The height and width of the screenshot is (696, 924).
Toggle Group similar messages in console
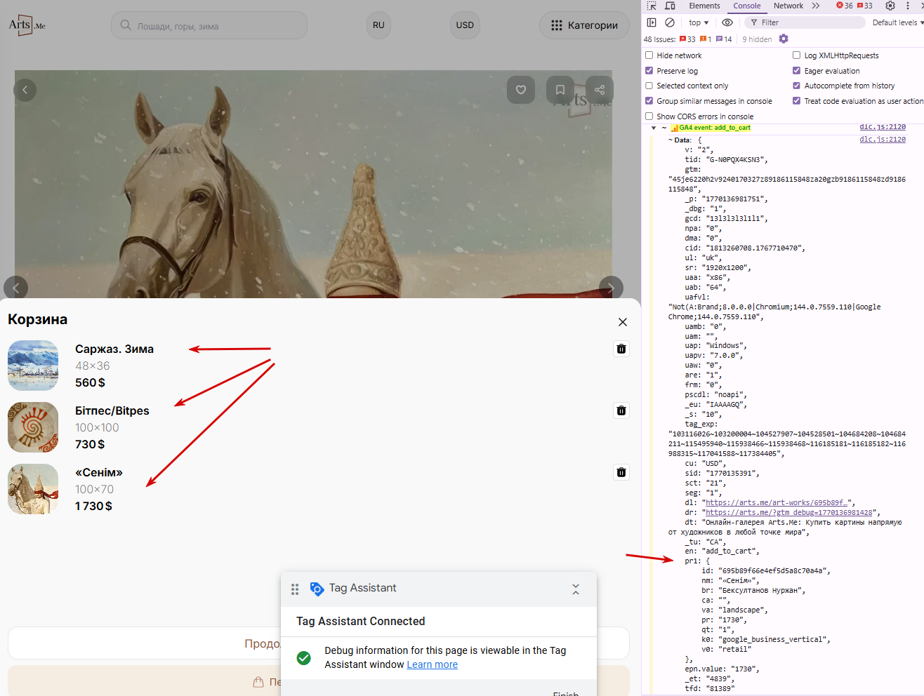(x=649, y=101)
